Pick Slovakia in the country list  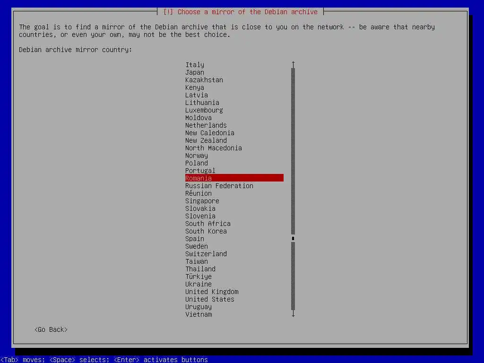click(200, 208)
